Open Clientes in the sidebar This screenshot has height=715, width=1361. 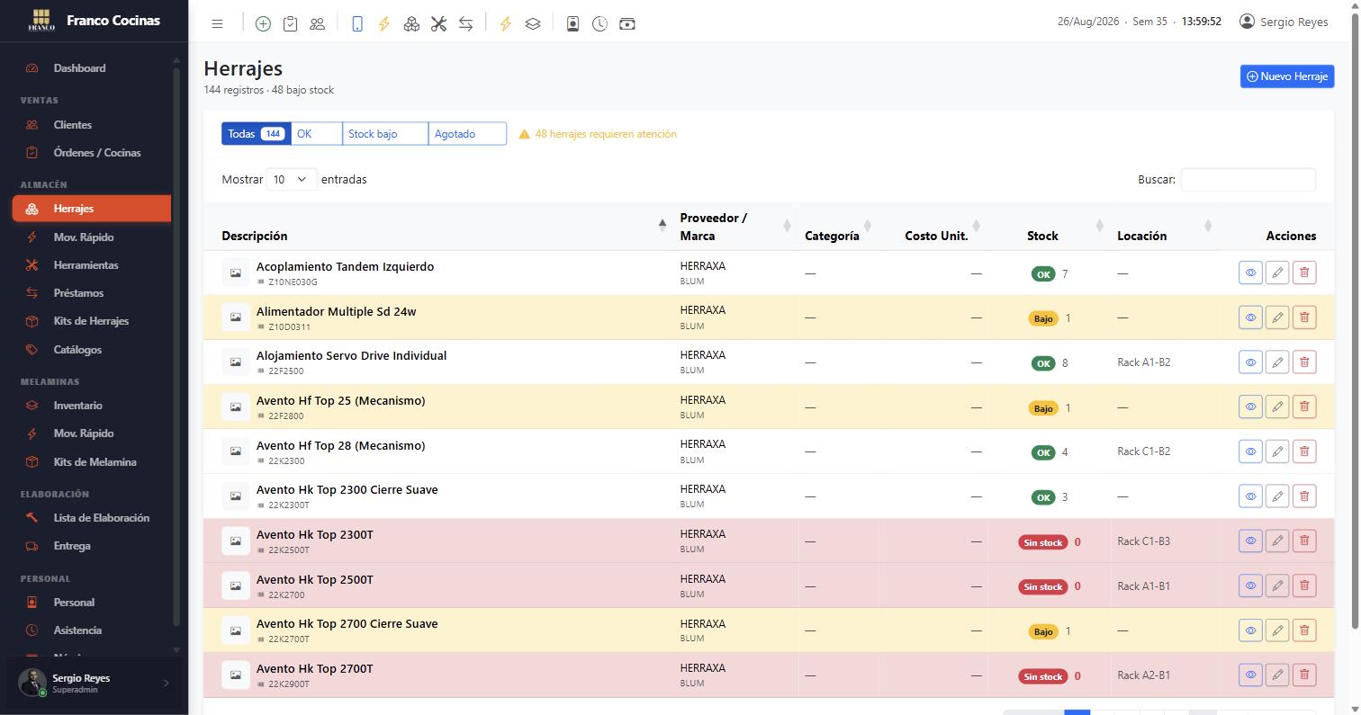click(x=92, y=125)
